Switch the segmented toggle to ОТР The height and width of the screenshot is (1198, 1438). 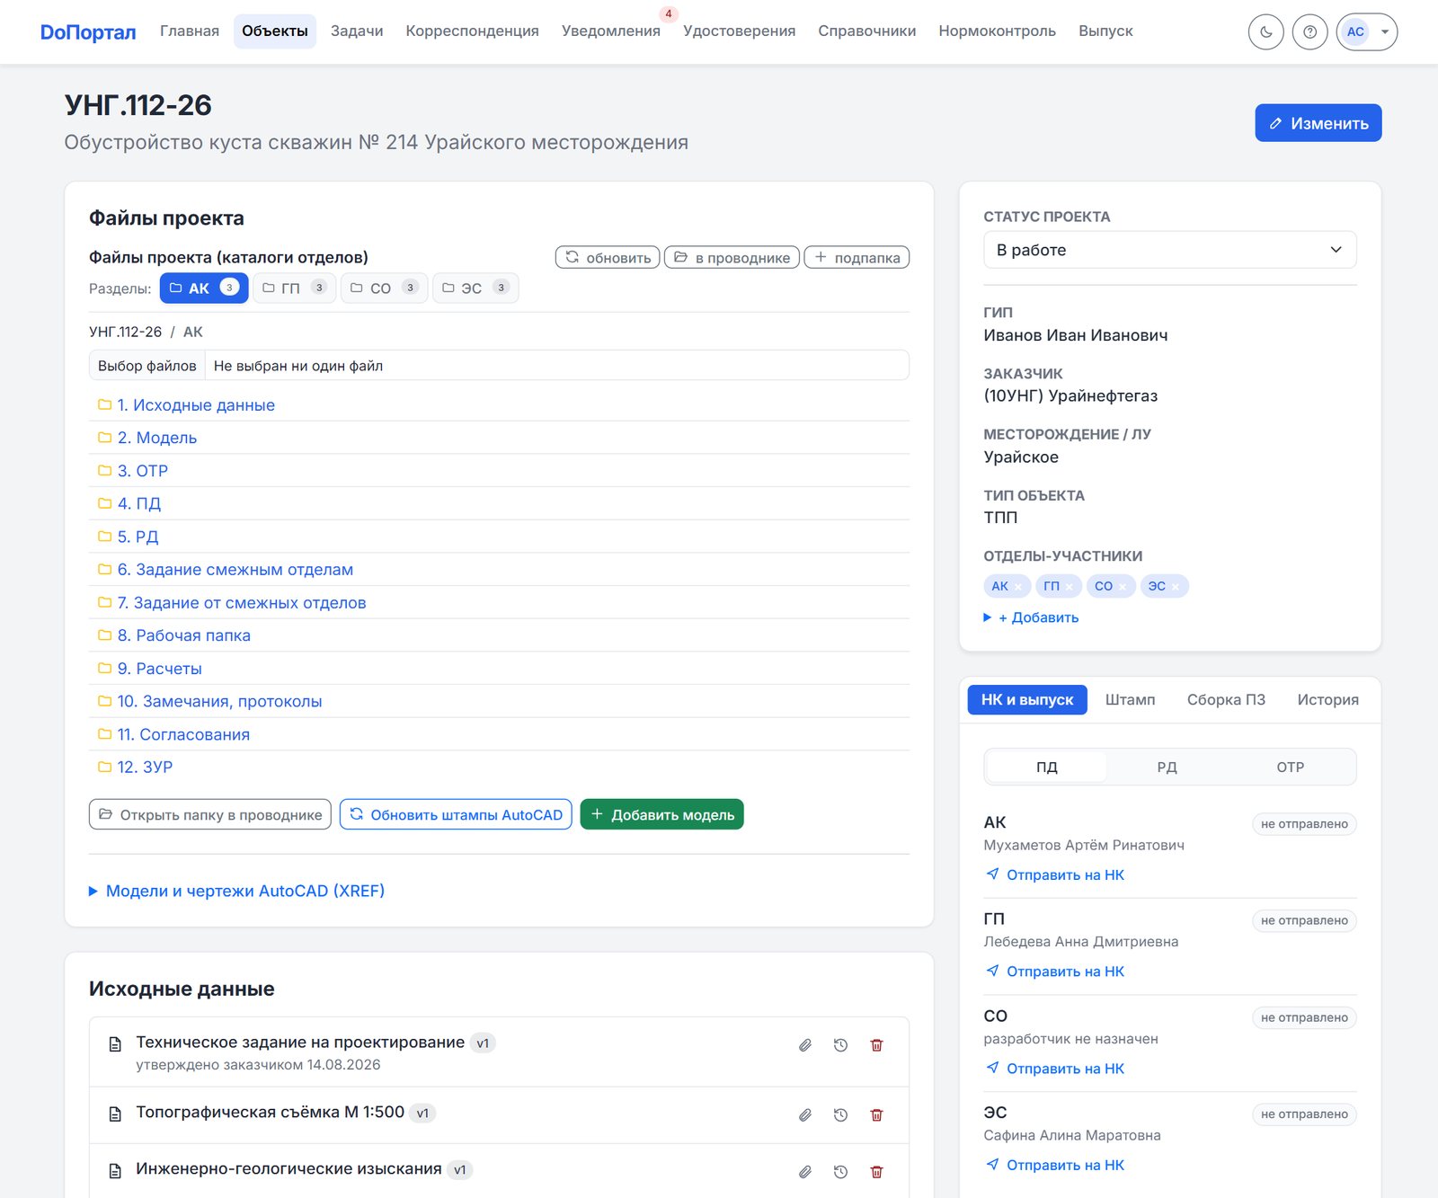(x=1290, y=768)
